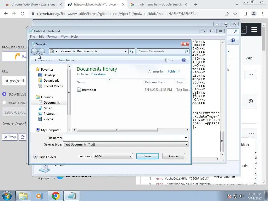Bookmark this page with the star icon
The height and width of the screenshot is (201, 268).
(235, 14)
